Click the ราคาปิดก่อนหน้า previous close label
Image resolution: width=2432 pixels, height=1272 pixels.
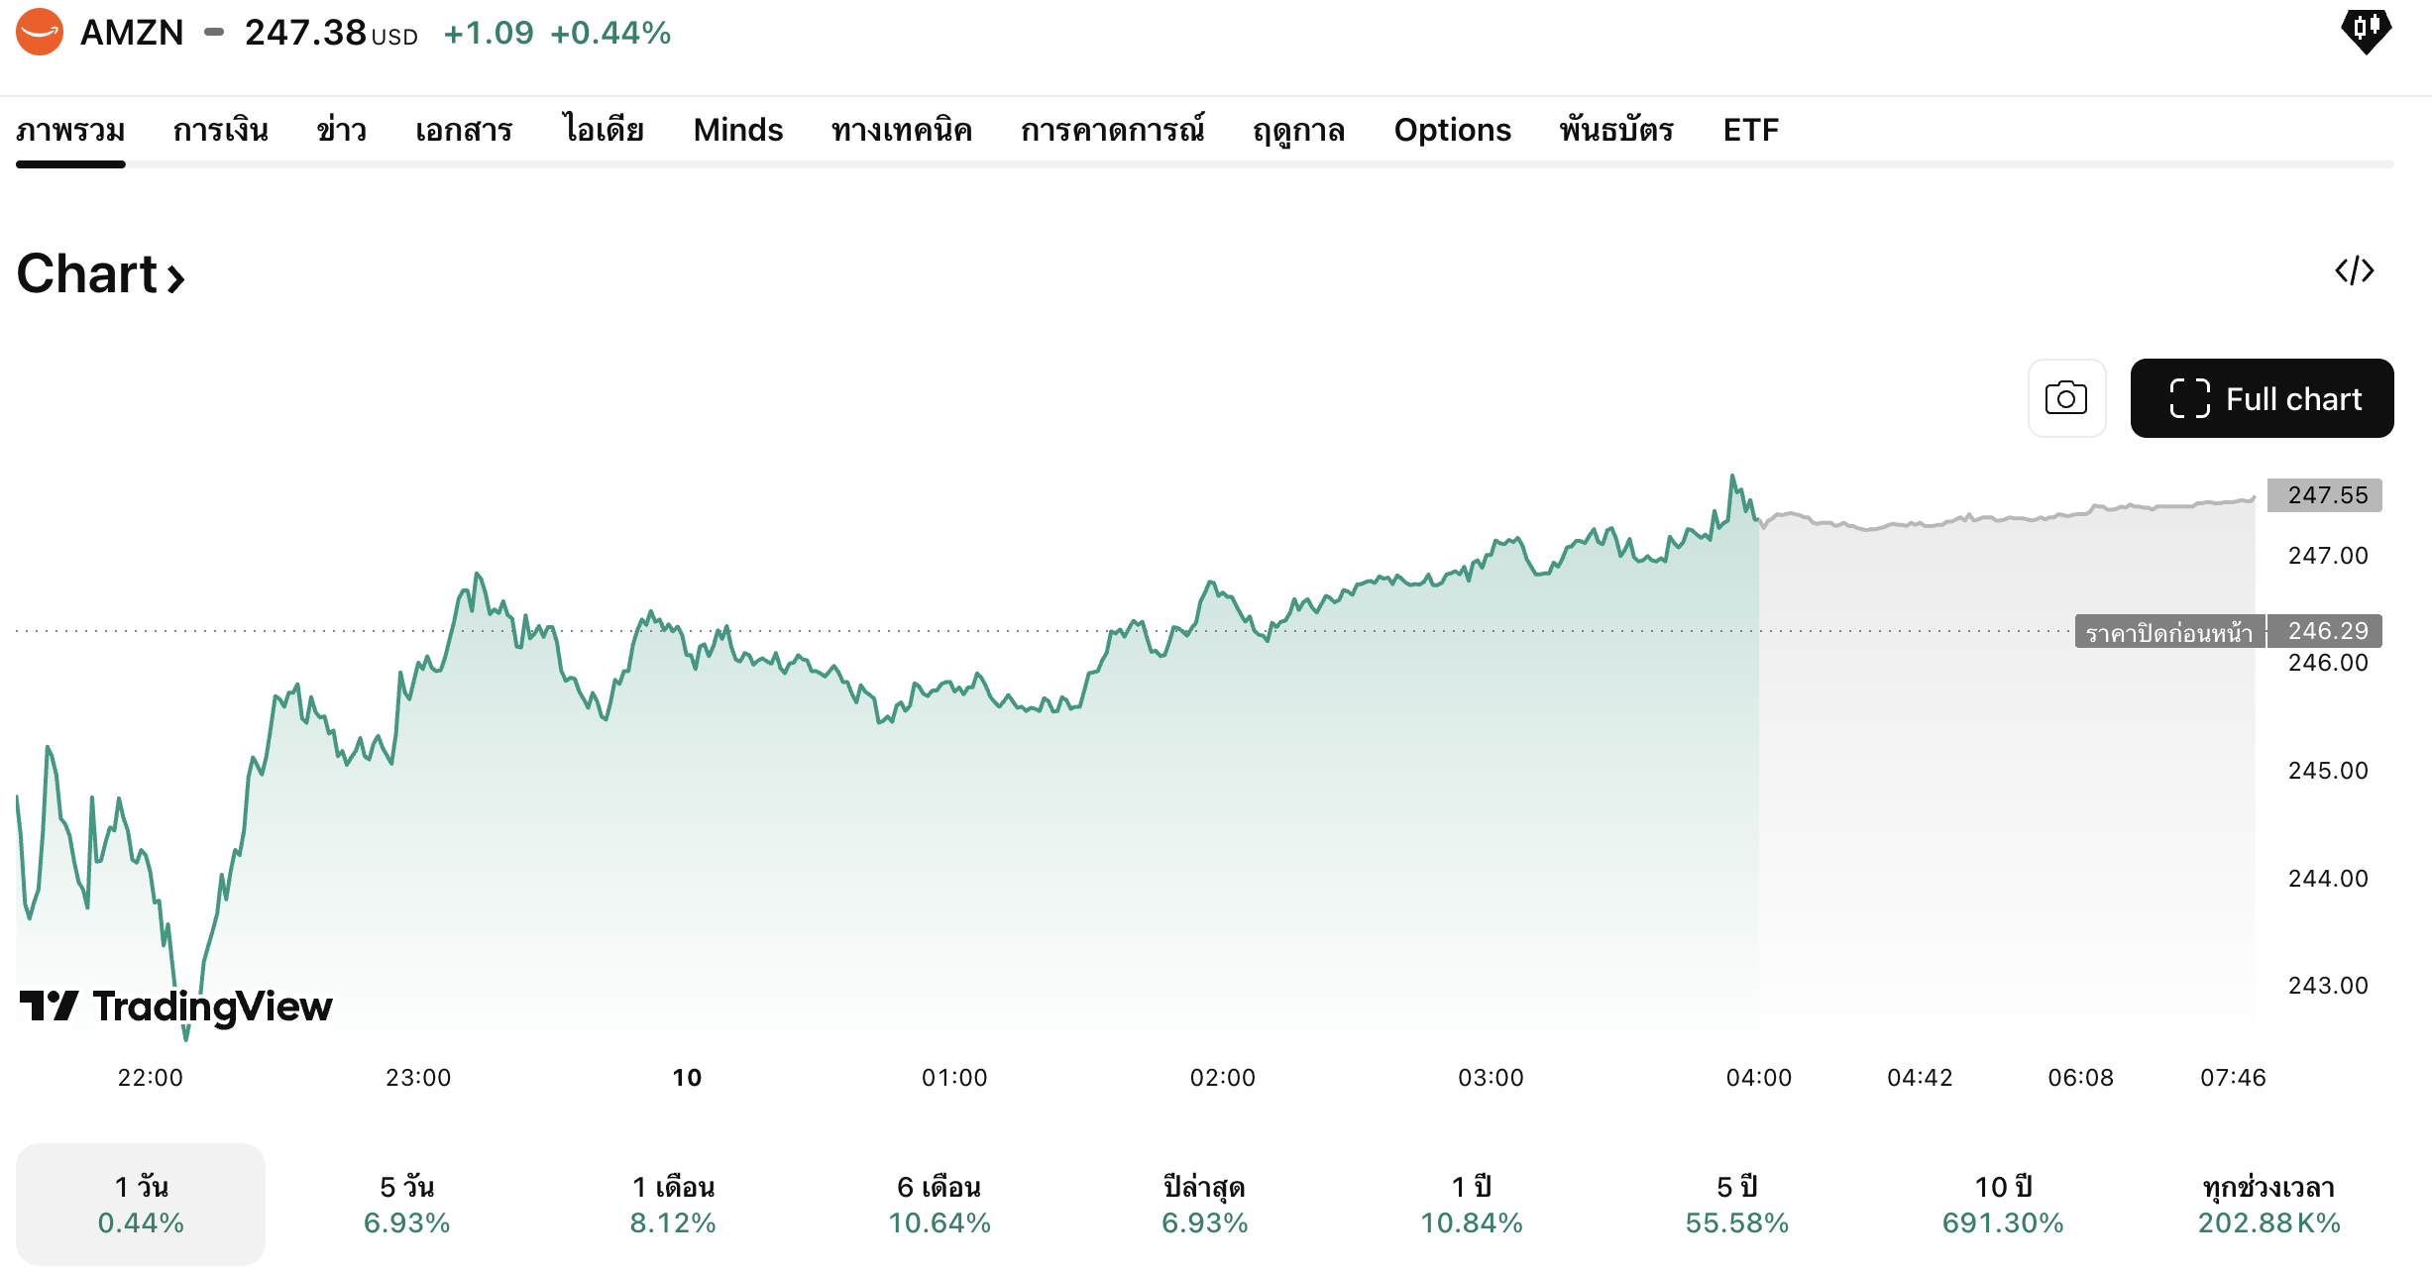(x=2168, y=632)
